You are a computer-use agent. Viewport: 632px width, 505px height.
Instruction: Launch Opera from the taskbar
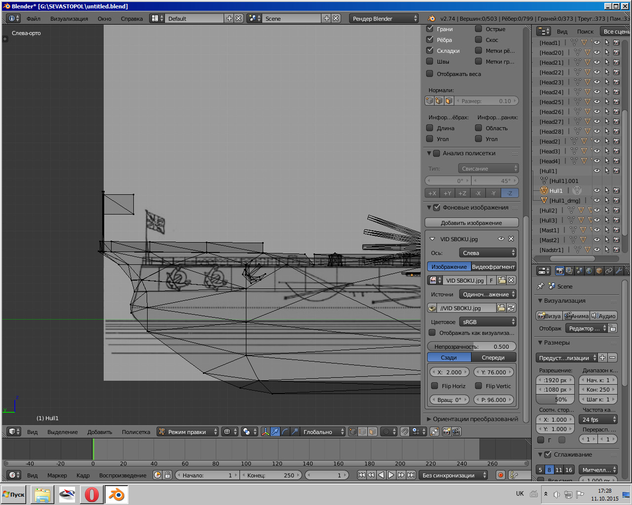(x=92, y=494)
